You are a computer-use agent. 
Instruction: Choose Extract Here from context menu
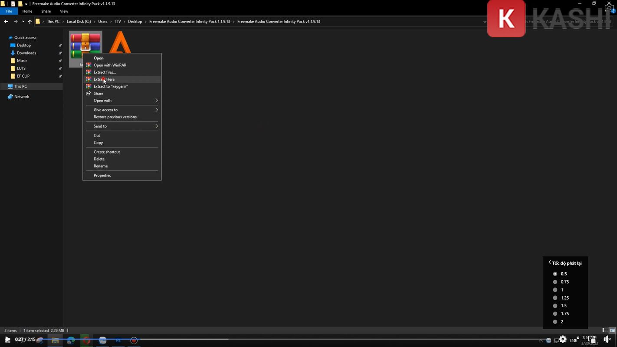[104, 79]
